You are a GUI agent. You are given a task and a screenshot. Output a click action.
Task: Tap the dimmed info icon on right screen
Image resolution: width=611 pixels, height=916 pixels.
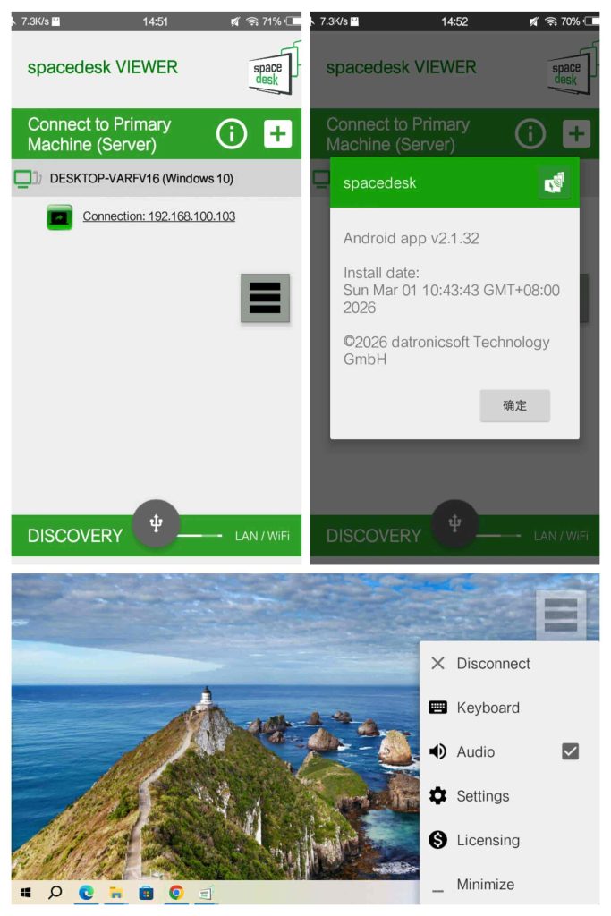pyautogui.click(x=530, y=134)
